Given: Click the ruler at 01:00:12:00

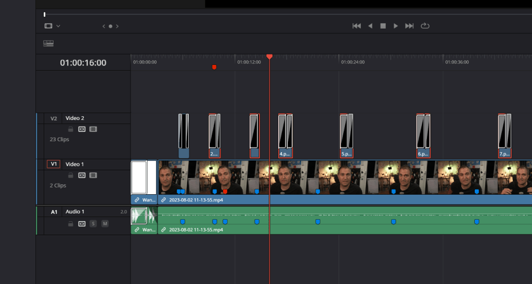Looking at the screenshot, I should [x=249, y=62].
